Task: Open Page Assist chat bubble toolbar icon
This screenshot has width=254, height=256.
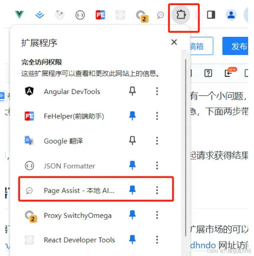Action: click(161, 15)
